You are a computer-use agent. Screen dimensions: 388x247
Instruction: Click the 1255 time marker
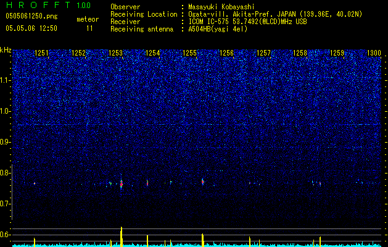pos(189,53)
